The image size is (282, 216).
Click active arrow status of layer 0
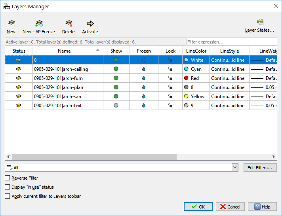click(19, 60)
